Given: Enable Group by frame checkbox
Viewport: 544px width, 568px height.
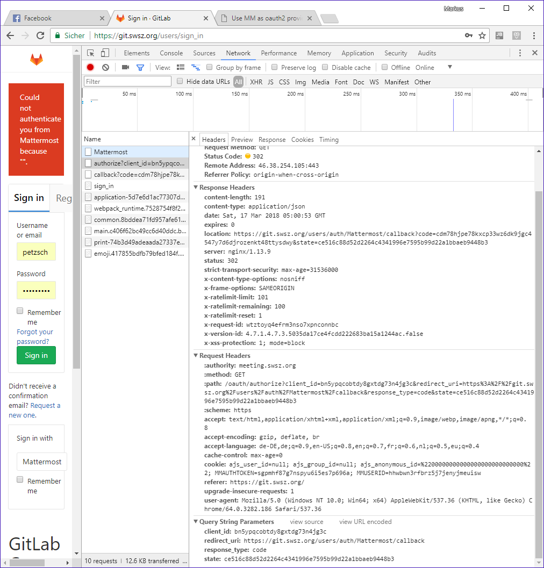Looking at the screenshot, I should click(209, 67).
